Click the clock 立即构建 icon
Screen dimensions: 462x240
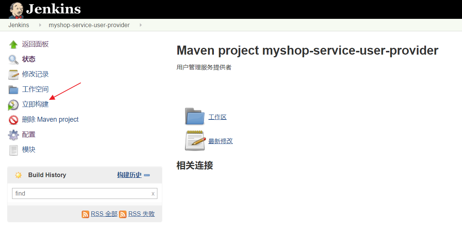pos(14,105)
